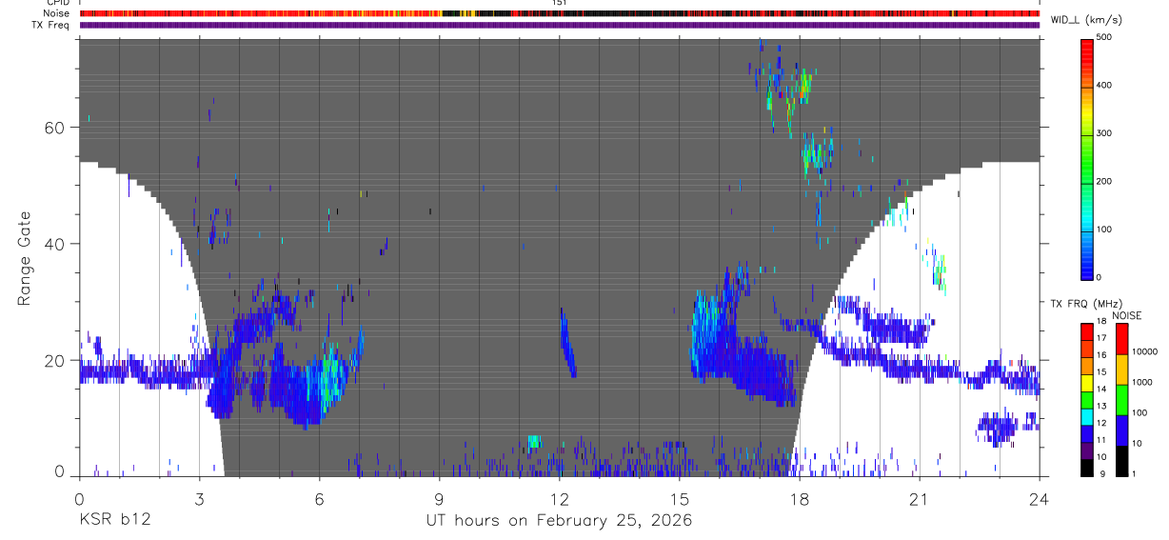Screen dimensions: 1169x540
Task: Click the NOISE level color bar
Action: tap(1122, 399)
